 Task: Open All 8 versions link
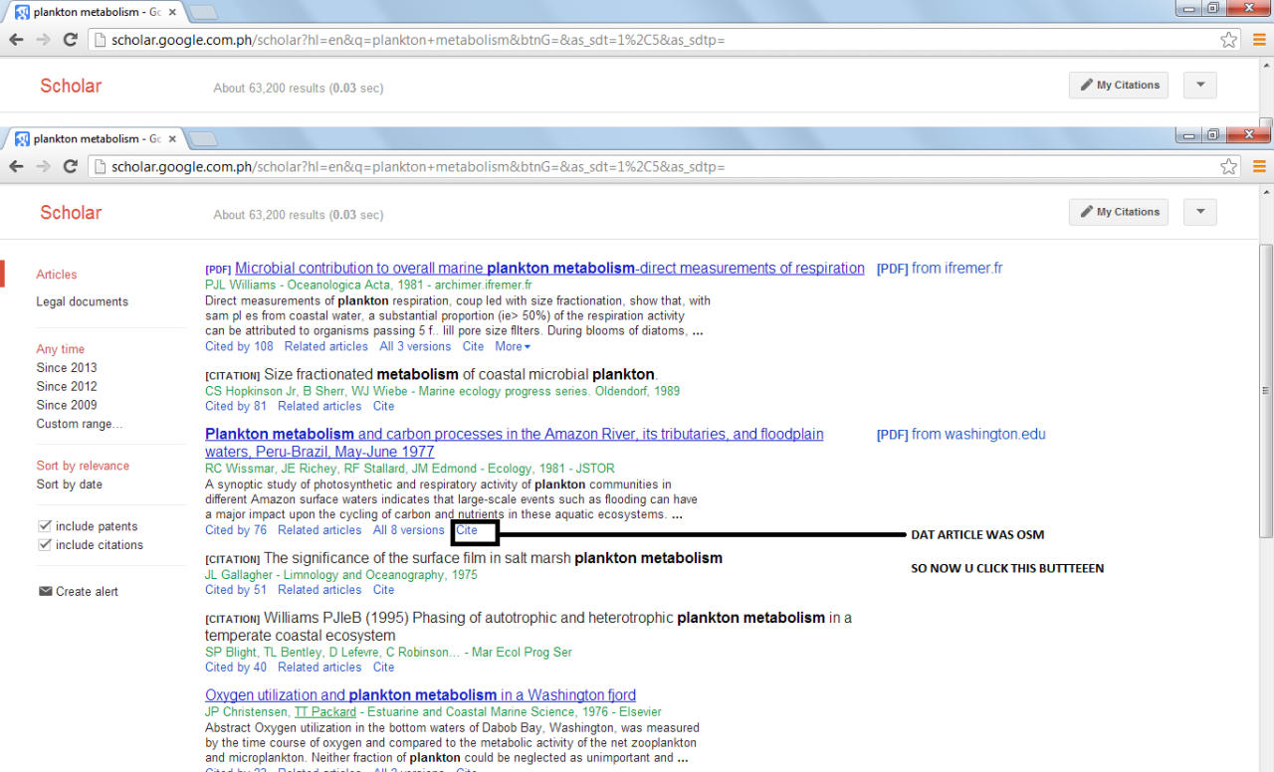point(408,530)
